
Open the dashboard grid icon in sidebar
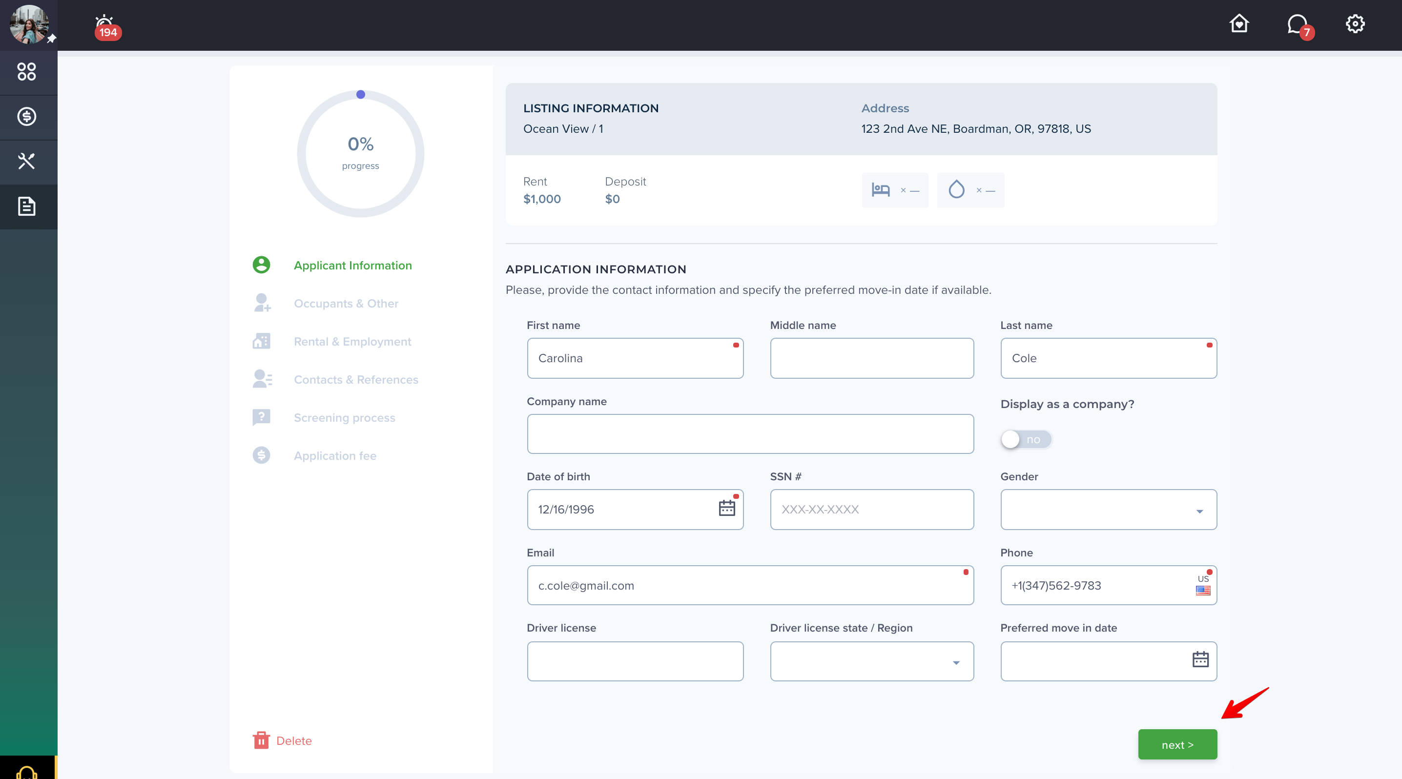click(27, 72)
